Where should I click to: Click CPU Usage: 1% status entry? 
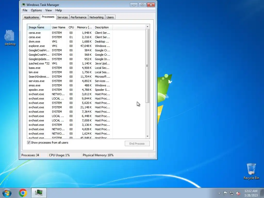tap(60, 155)
